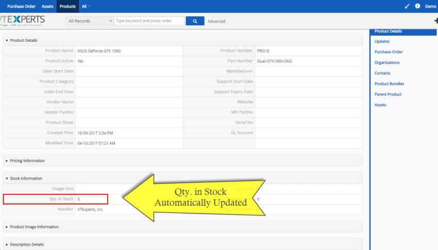Click the Handler value VTExperts, Inc.

(90, 209)
